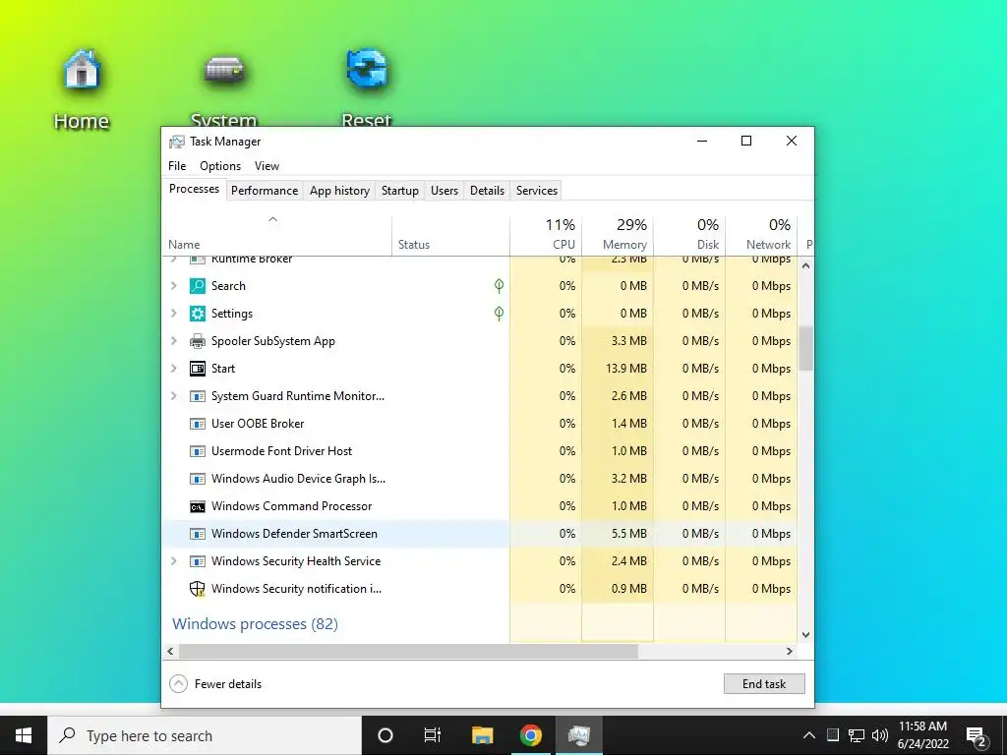The height and width of the screenshot is (755, 1007).
Task: Click the green leaf suspended icon for Settings
Action: click(x=499, y=314)
